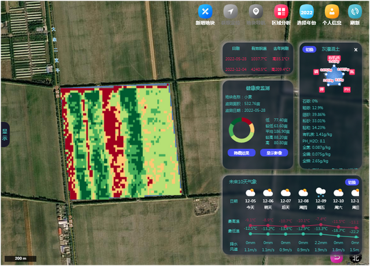Toggle 切换 in the soil panel
The height and width of the screenshot is (266, 370).
pyautogui.click(x=309, y=50)
